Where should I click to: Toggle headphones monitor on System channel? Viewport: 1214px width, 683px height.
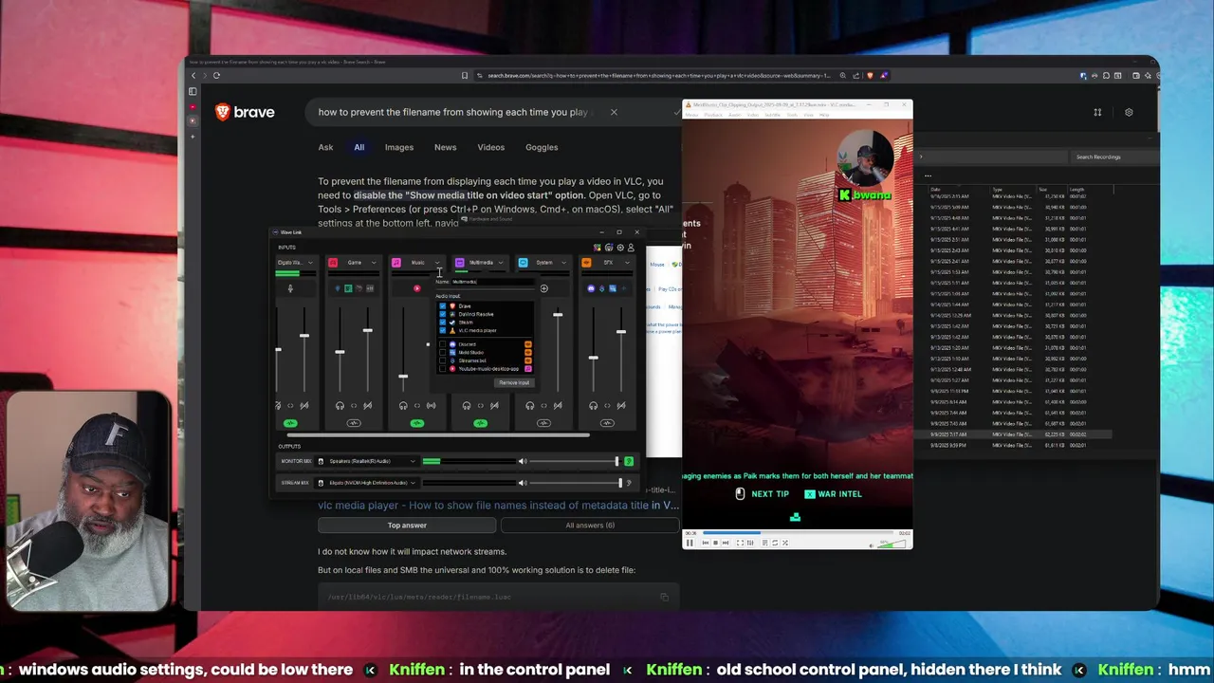pos(530,405)
